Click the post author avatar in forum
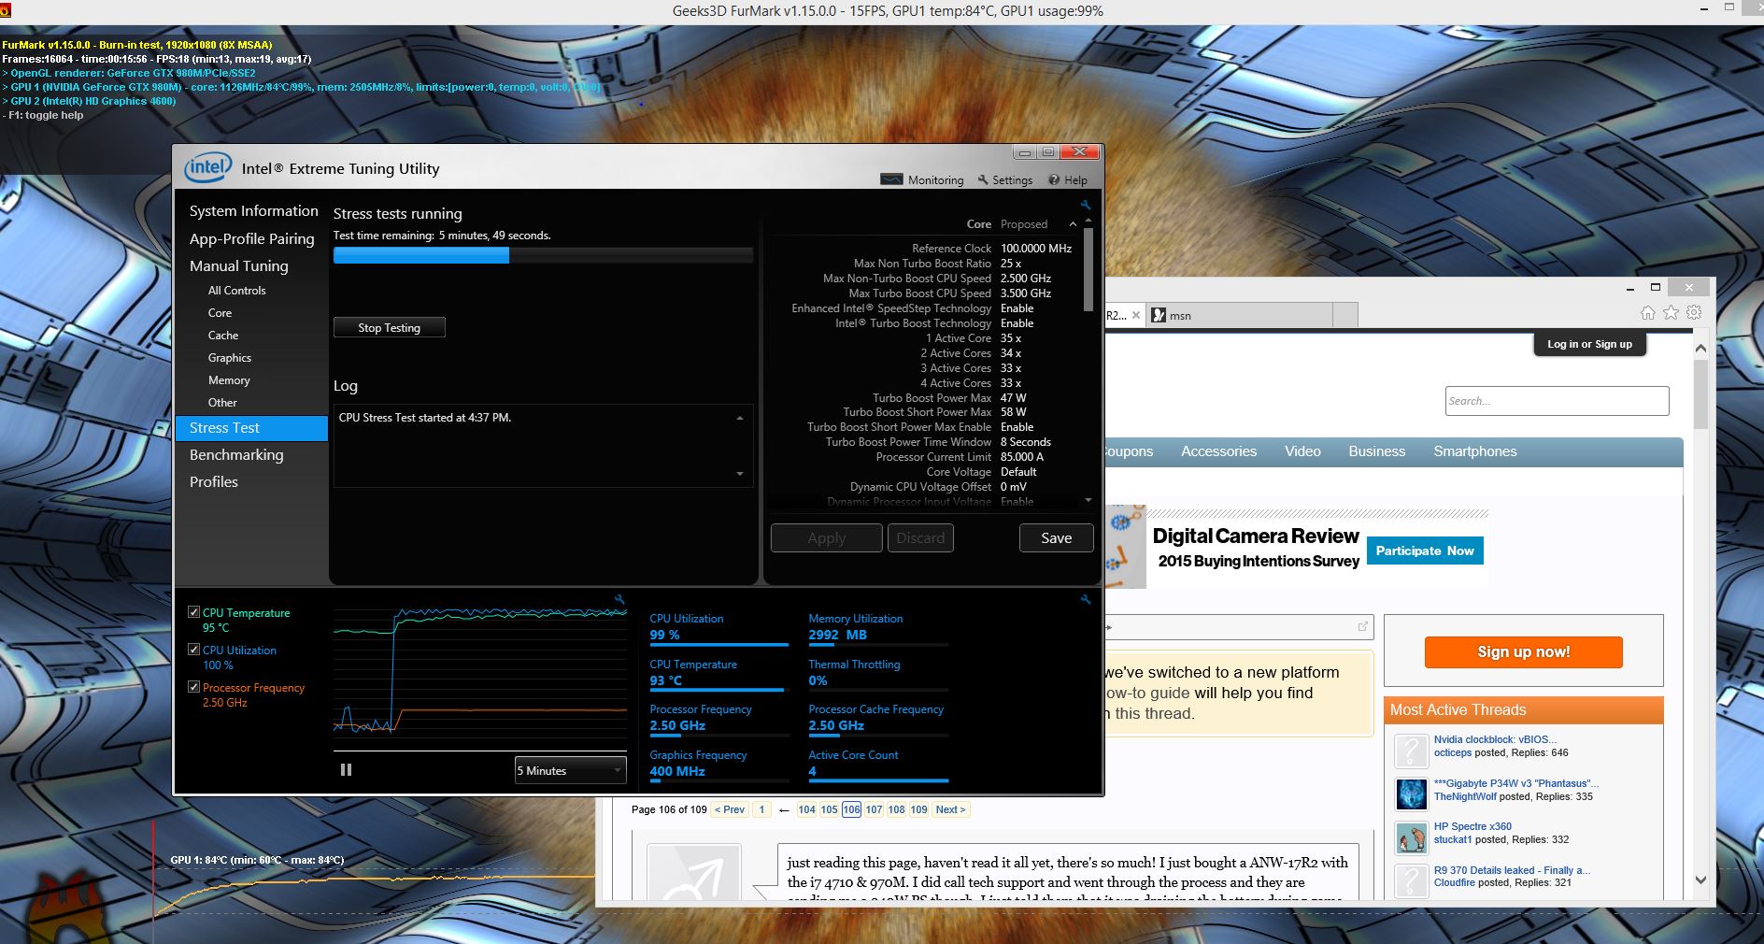This screenshot has width=1764, height=944. point(694,871)
